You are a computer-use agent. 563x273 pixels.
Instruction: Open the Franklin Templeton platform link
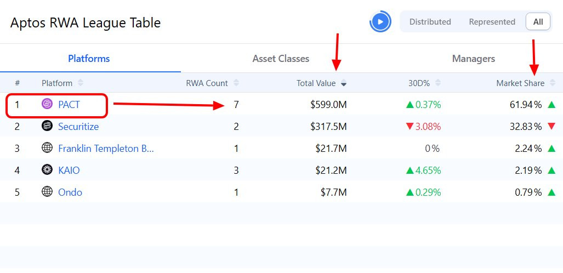coord(106,149)
